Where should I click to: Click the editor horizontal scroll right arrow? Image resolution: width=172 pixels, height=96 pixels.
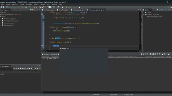click(138, 51)
